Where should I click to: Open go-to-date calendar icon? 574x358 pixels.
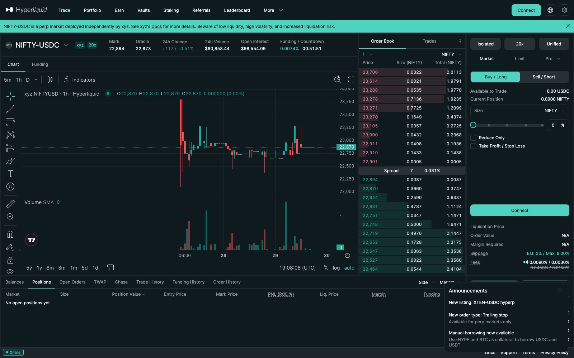coord(110,267)
